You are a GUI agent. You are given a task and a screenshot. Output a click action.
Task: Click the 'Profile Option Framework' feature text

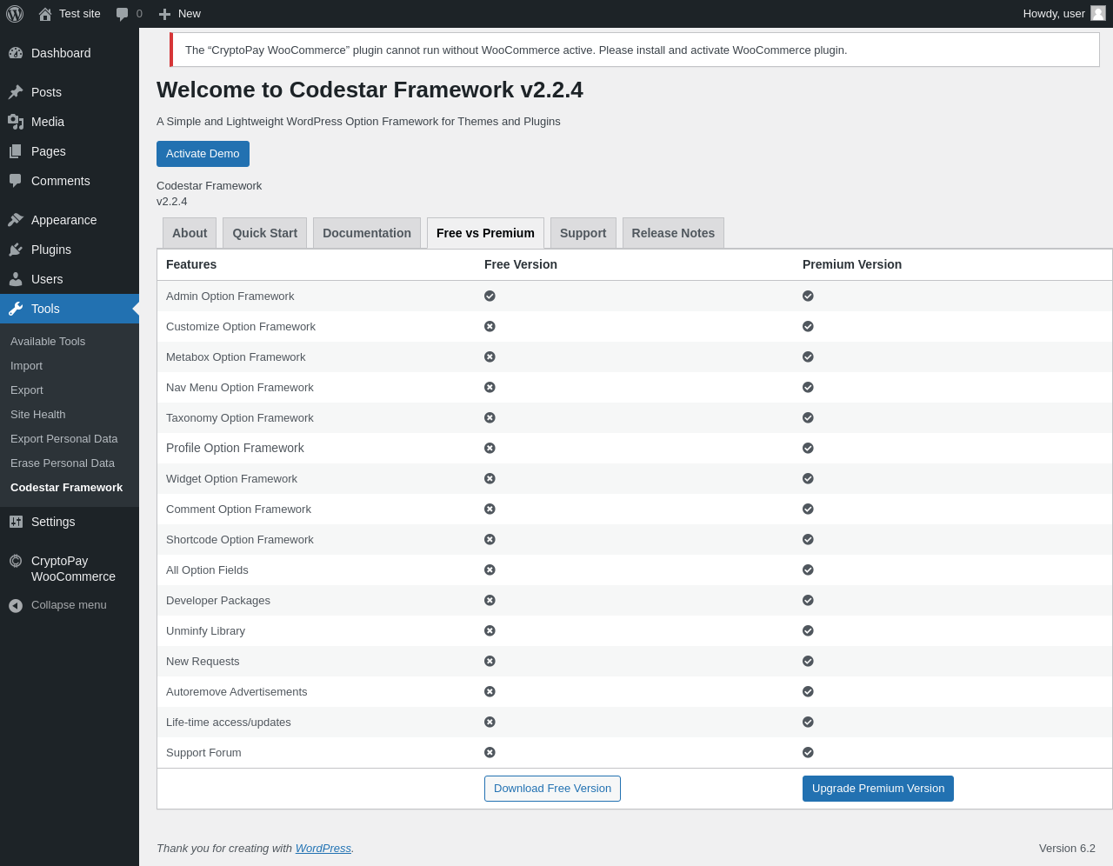(x=235, y=448)
